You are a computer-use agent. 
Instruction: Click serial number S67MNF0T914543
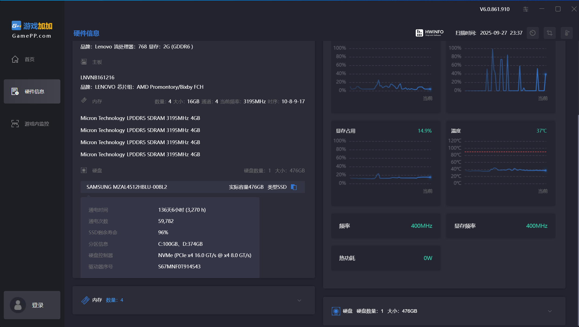(x=179, y=266)
